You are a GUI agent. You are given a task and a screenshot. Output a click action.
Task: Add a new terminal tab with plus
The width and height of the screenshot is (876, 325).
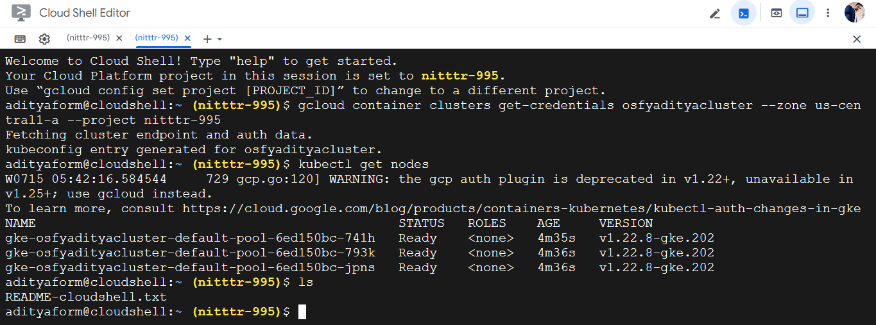pyautogui.click(x=207, y=39)
